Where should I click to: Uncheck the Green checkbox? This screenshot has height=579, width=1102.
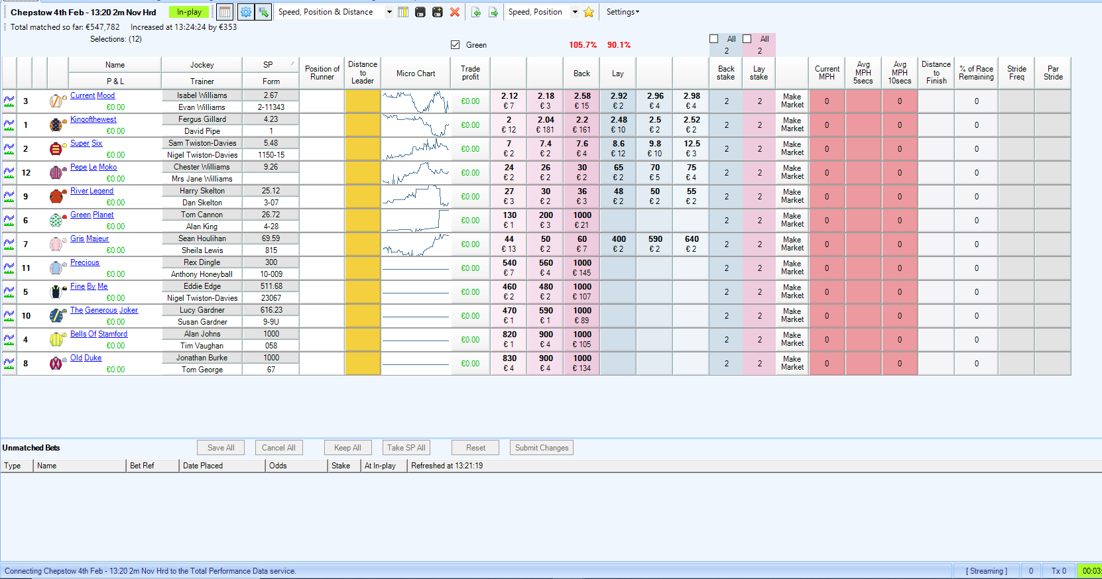tap(455, 45)
